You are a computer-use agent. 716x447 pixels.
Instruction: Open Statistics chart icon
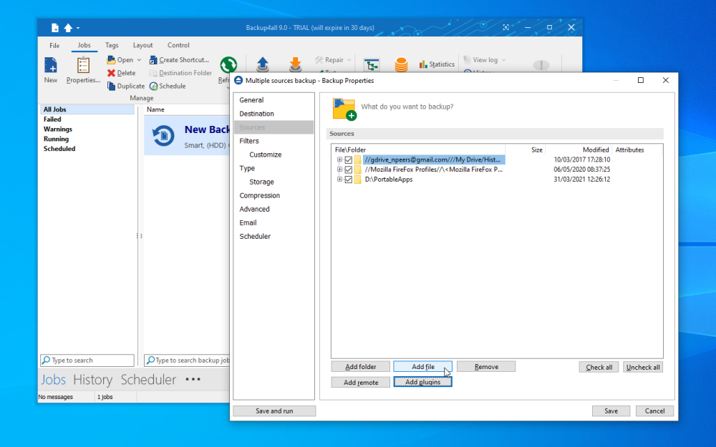coord(423,64)
